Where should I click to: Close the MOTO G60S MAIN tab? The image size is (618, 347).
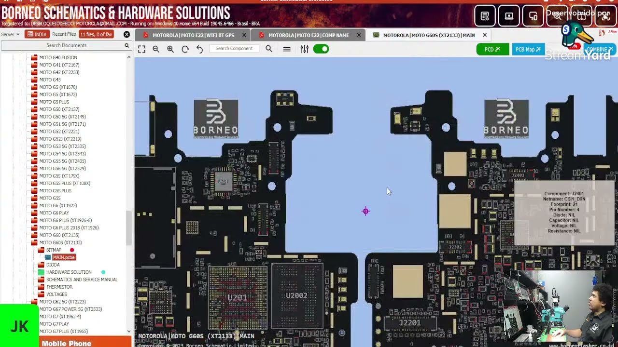point(485,35)
